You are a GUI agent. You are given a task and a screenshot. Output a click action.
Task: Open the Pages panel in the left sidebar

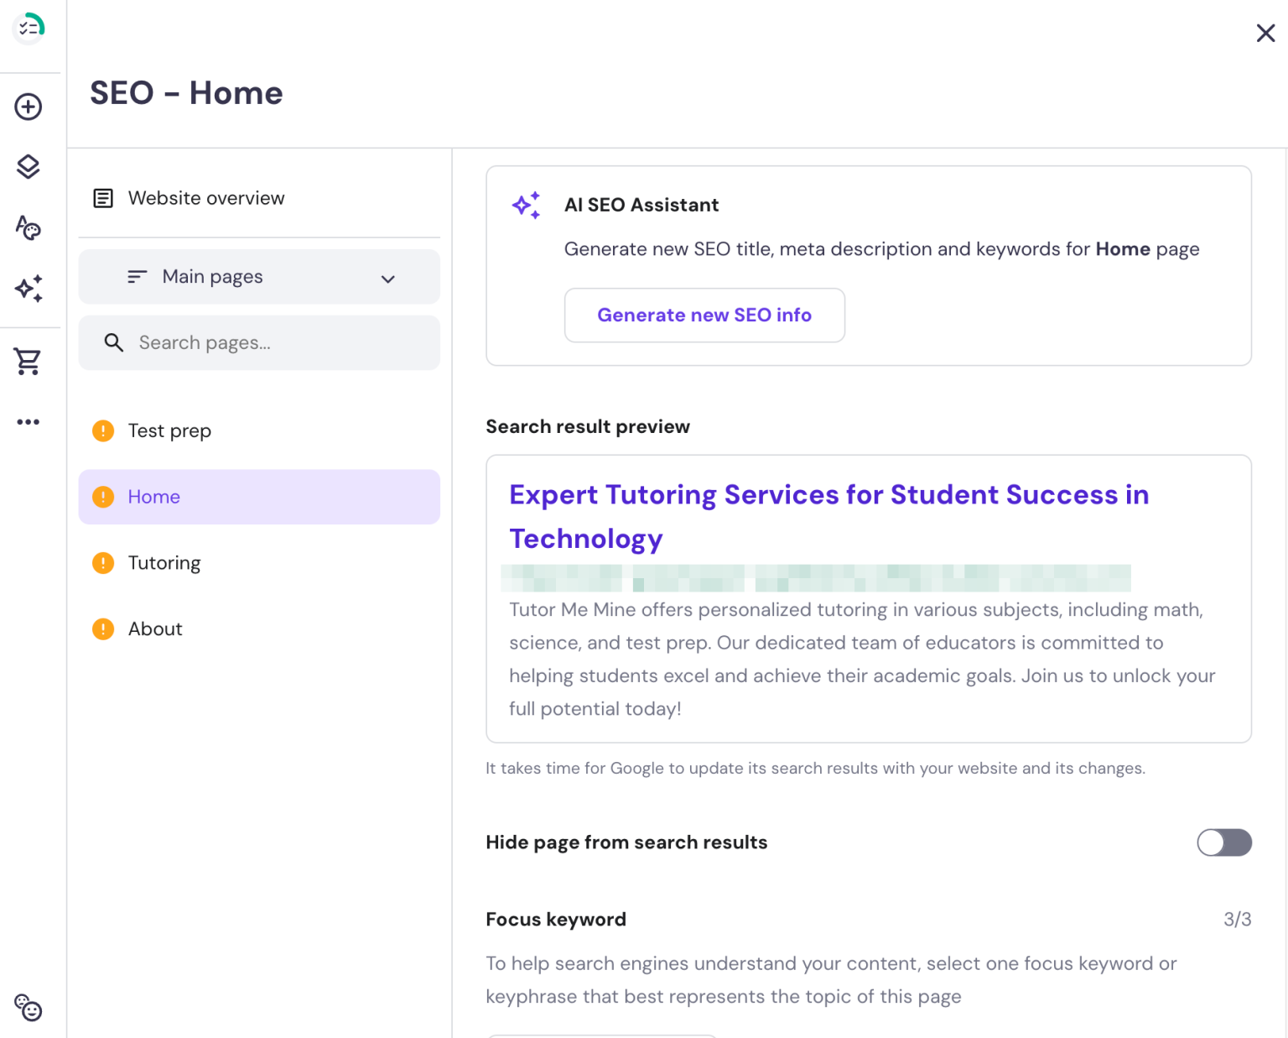[x=29, y=166]
